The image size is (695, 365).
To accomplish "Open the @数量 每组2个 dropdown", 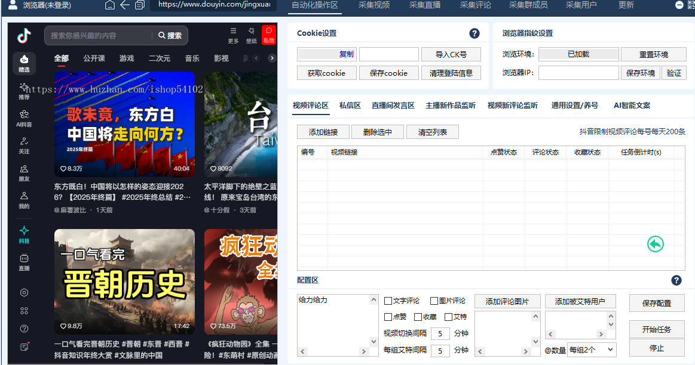I will 592,349.
